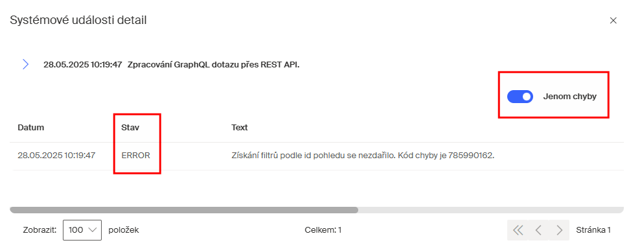
Task: Click the Jenom chyby label text
Action: click(569, 97)
